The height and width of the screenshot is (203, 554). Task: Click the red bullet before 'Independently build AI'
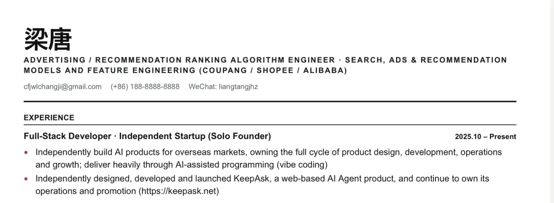26,153
